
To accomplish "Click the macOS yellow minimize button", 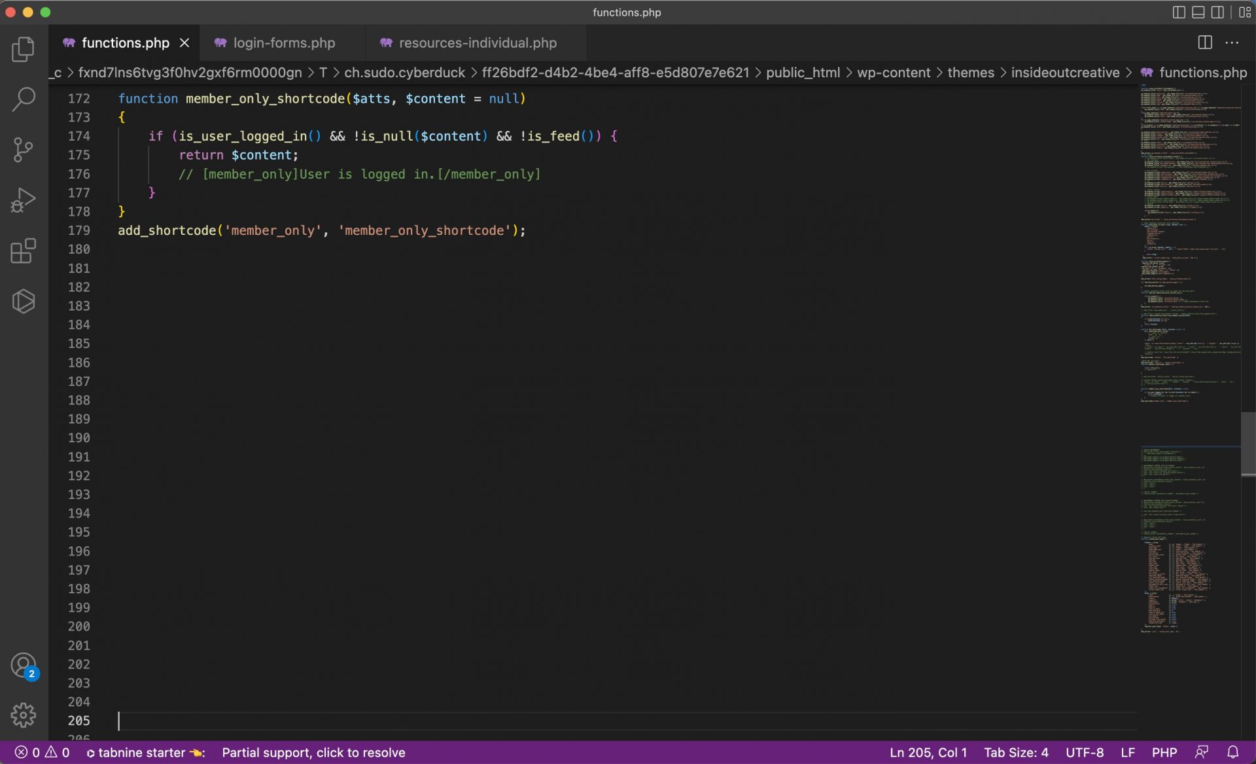I will (27, 12).
